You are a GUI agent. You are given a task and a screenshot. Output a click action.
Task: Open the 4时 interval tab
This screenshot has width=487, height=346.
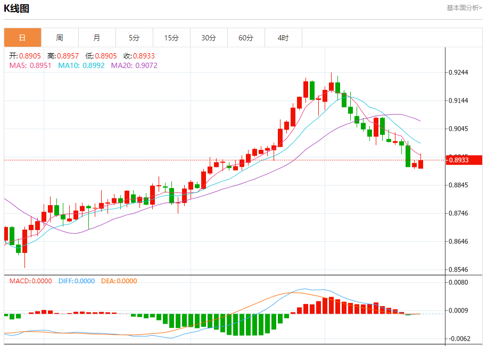click(x=284, y=38)
